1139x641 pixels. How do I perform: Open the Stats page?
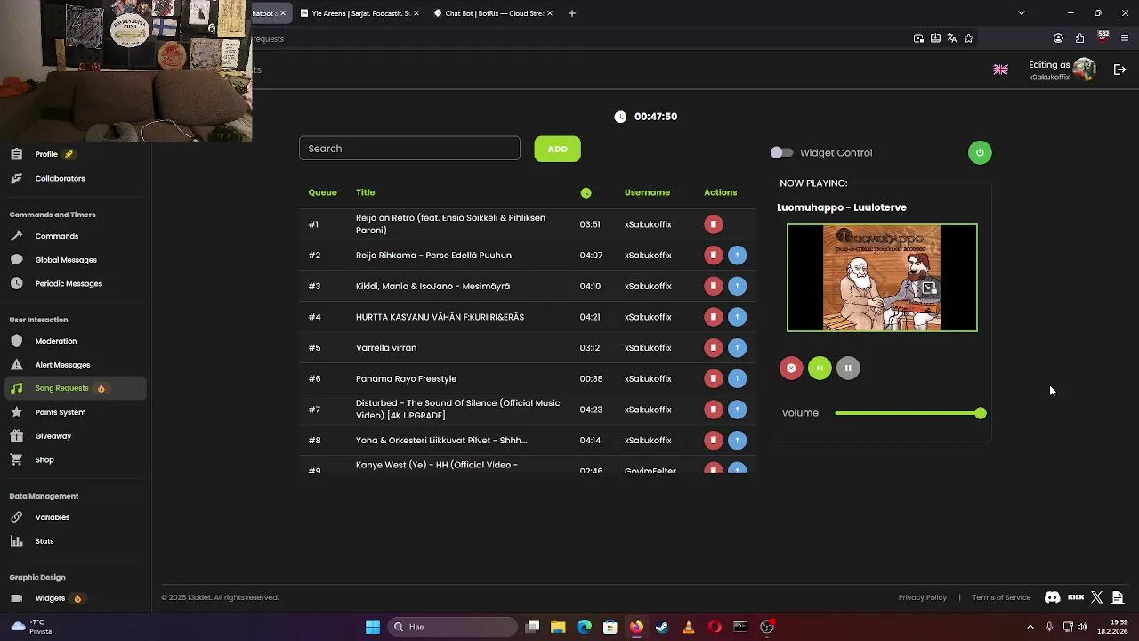44,541
